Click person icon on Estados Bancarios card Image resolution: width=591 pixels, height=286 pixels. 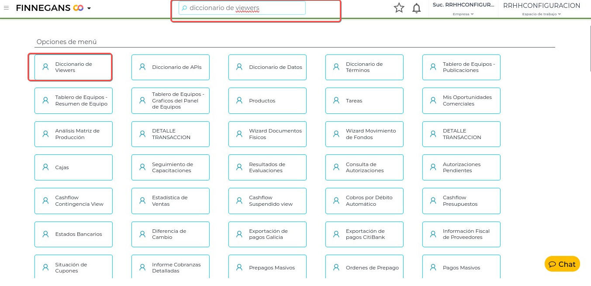tap(45, 234)
